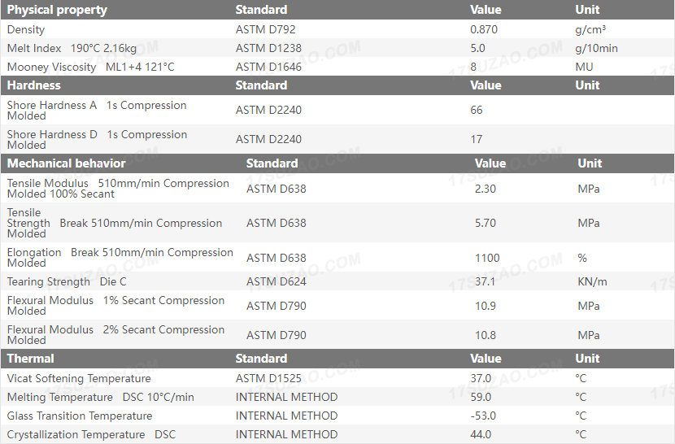Screen dimensions: 675x444
Task: Select the KN/m unit cell
Action: (x=592, y=282)
